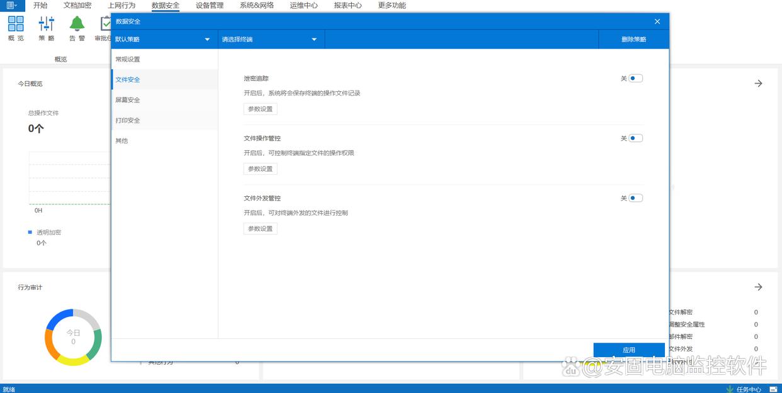Click the blue 透明加密 legend swatch

pyautogui.click(x=30, y=233)
